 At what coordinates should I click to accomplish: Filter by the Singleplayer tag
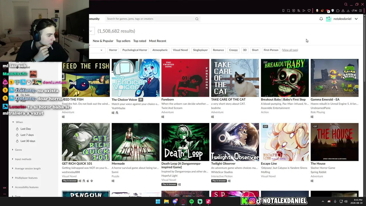tap(200, 50)
